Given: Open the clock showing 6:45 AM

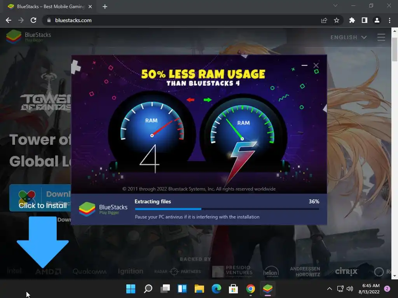Looking at the screenshot, I should click(x=369, y=289).
